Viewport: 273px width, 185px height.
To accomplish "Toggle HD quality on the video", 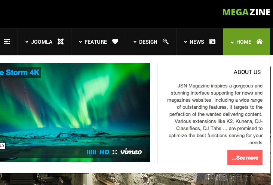I will (x=104, y=152).
